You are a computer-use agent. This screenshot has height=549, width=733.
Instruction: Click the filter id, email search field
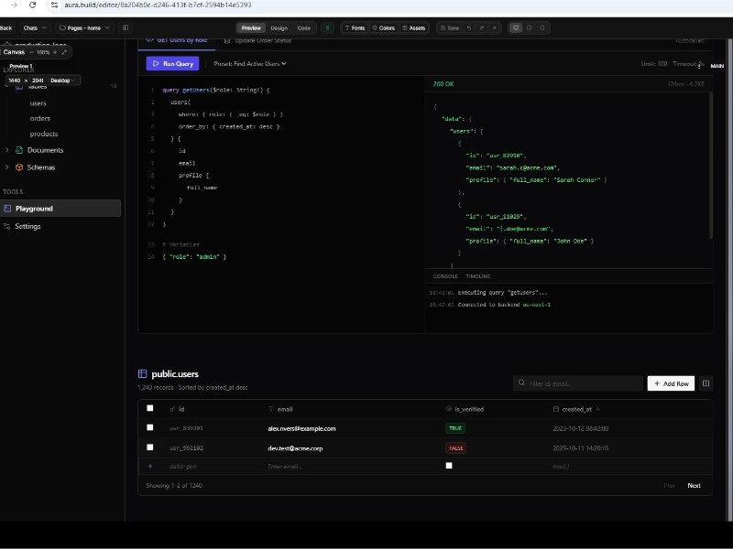coord(577,383)
